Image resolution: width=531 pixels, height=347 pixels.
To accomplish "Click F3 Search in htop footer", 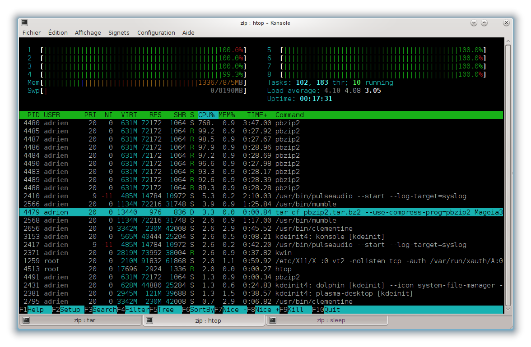I will 101,310.
